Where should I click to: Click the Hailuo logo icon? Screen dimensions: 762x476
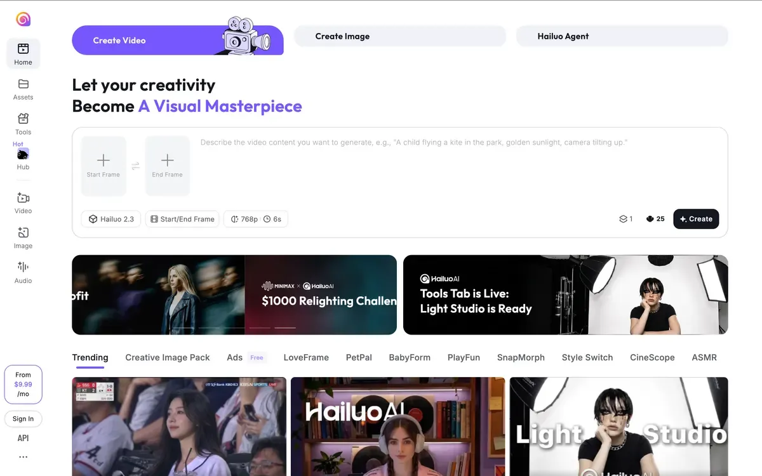click(23, 19)
